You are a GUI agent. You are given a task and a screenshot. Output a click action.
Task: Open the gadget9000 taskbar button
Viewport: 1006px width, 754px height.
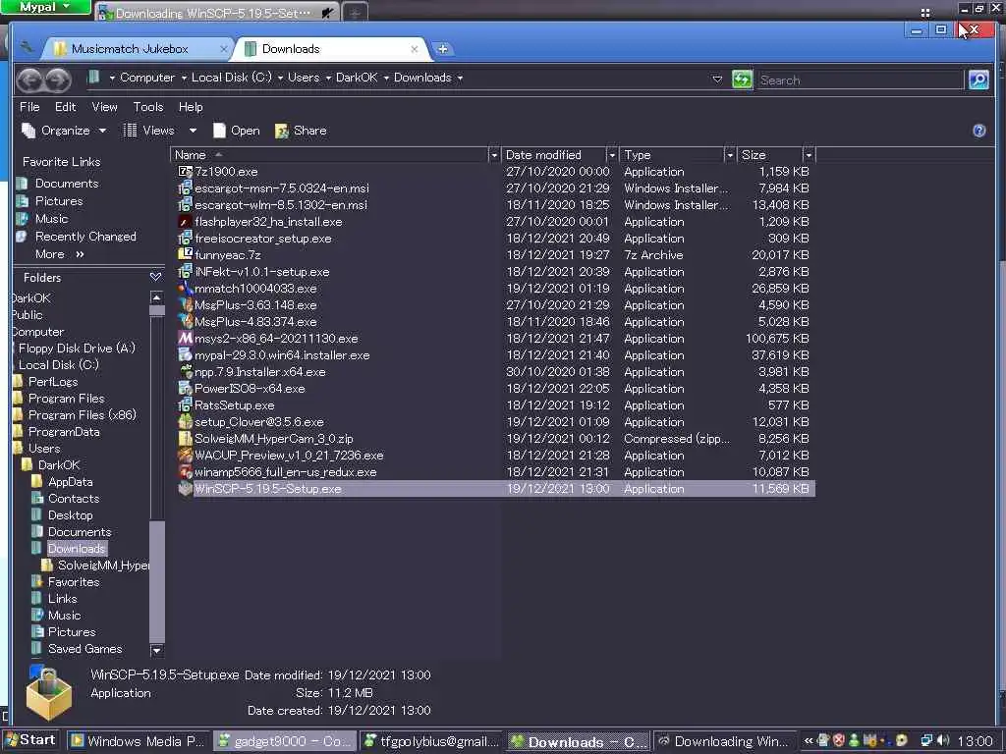(284, 740)
